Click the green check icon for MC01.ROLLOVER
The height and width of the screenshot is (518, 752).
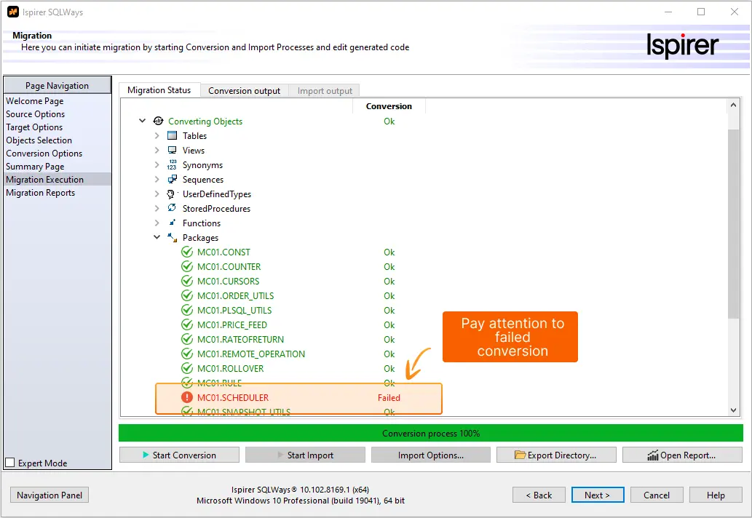(x=187, y=369)
